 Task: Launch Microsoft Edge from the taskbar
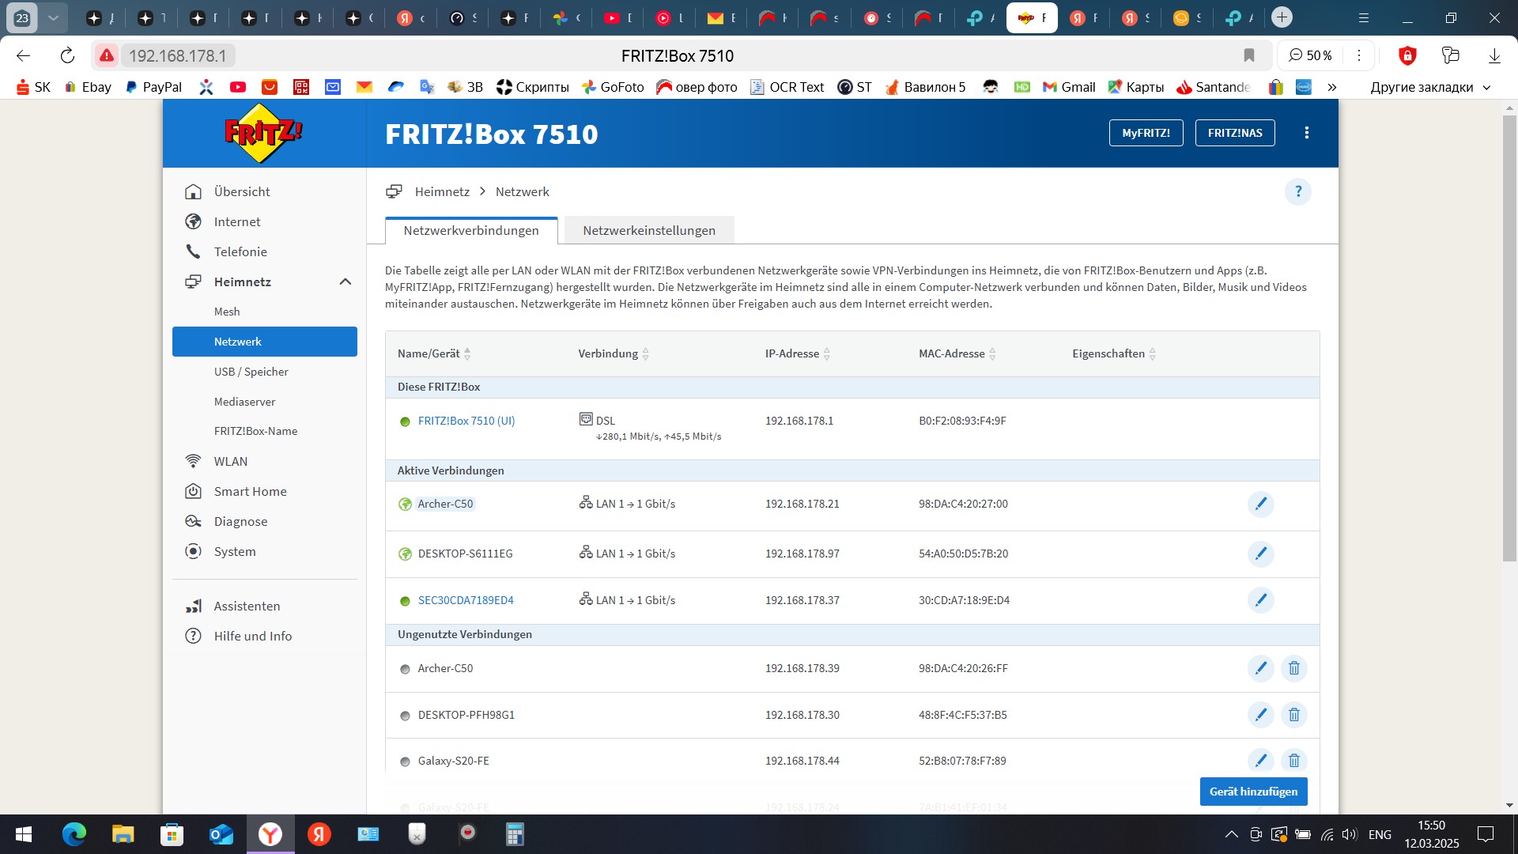74,834
